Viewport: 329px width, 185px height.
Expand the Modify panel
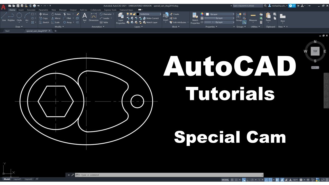click(x=59, y=27)
